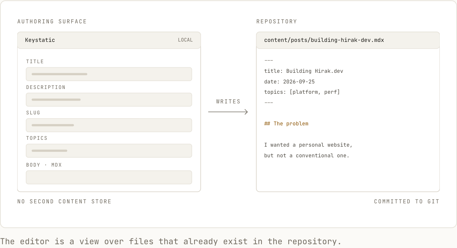457x248 pixels.
Task: Click the 'date: 2026-09-25' line
Action: coord(289,82)
